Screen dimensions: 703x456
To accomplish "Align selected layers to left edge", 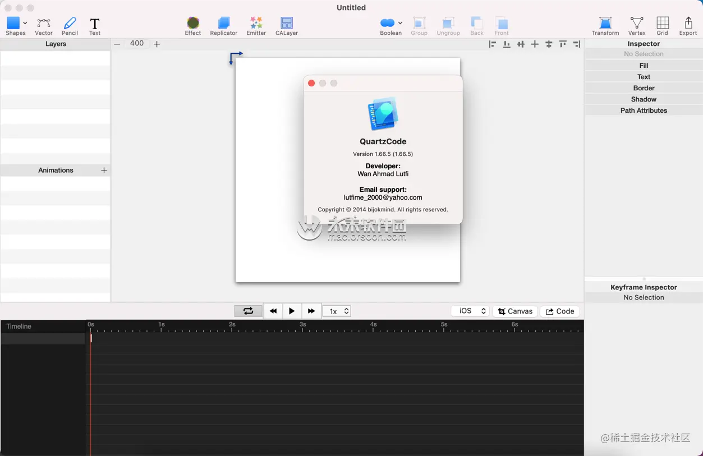I will pyautogui.click(x=493, y=44).
